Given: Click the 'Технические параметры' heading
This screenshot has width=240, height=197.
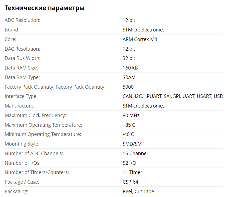Looking at the screenshot, I should [44, 8].
